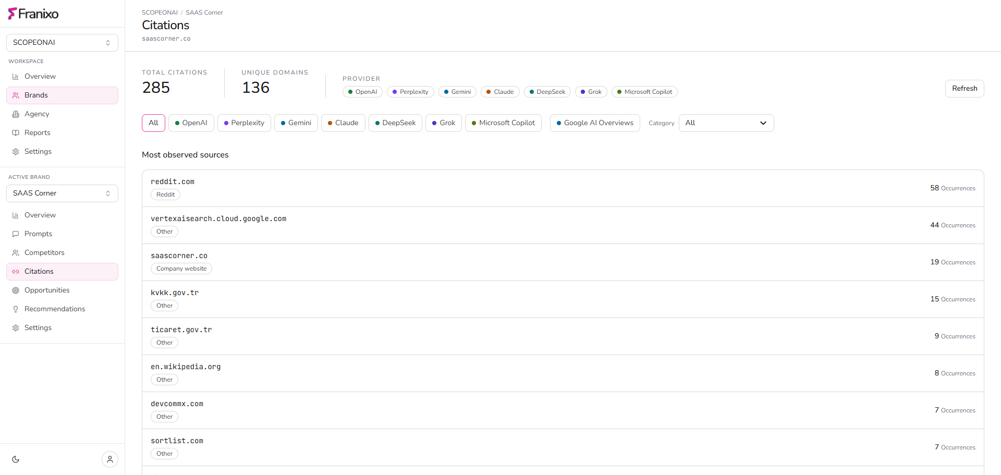1001x475 pixels.
Task: Click the Brands people icon
Action: pos(16,95)
